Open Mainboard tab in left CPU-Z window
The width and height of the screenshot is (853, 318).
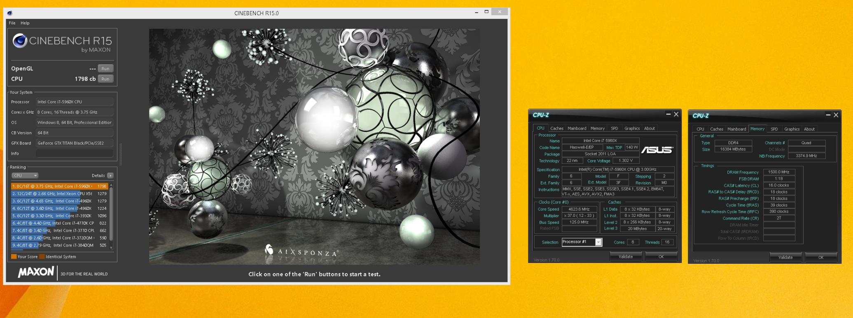tap(577, 128)
